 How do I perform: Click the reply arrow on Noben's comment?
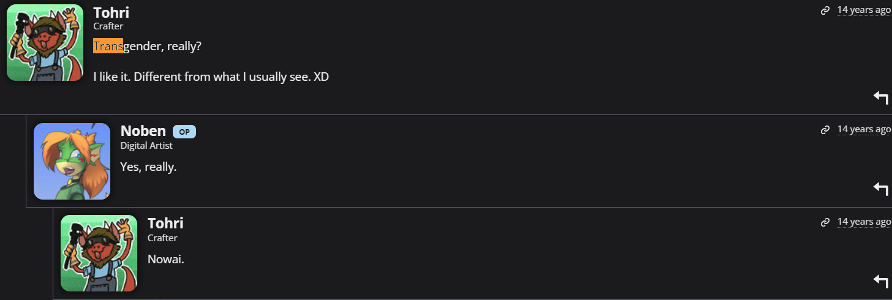(880, 189)
